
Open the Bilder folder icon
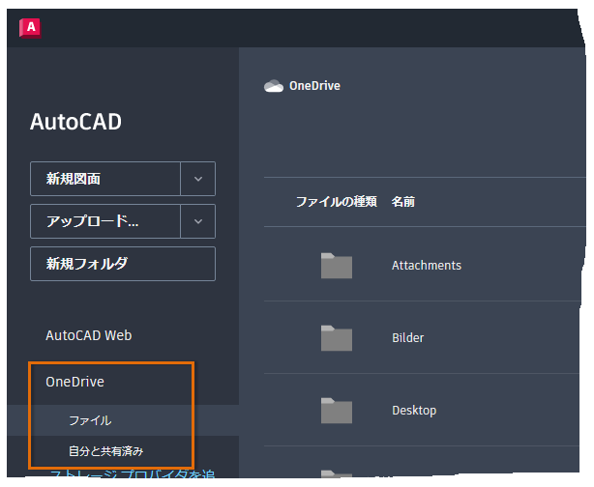(337, 338)
